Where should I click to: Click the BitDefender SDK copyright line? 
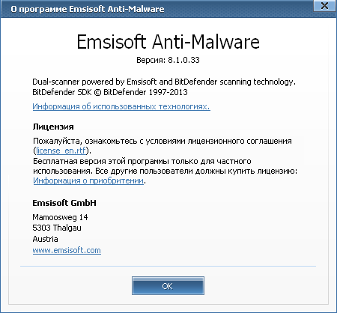[110, 92]
